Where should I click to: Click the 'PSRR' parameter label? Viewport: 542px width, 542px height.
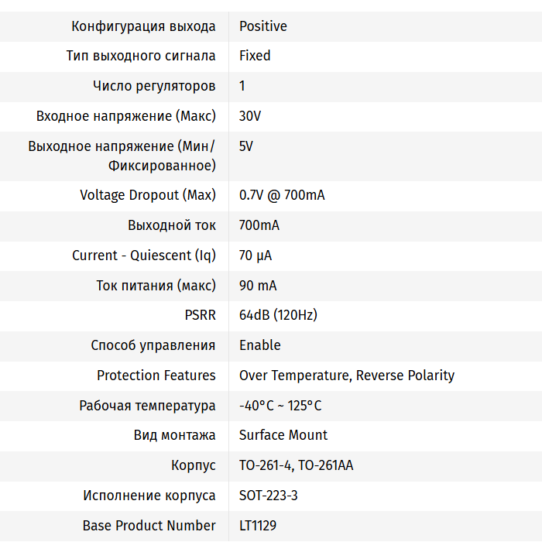pyautogui.click(x=200, y=315)
